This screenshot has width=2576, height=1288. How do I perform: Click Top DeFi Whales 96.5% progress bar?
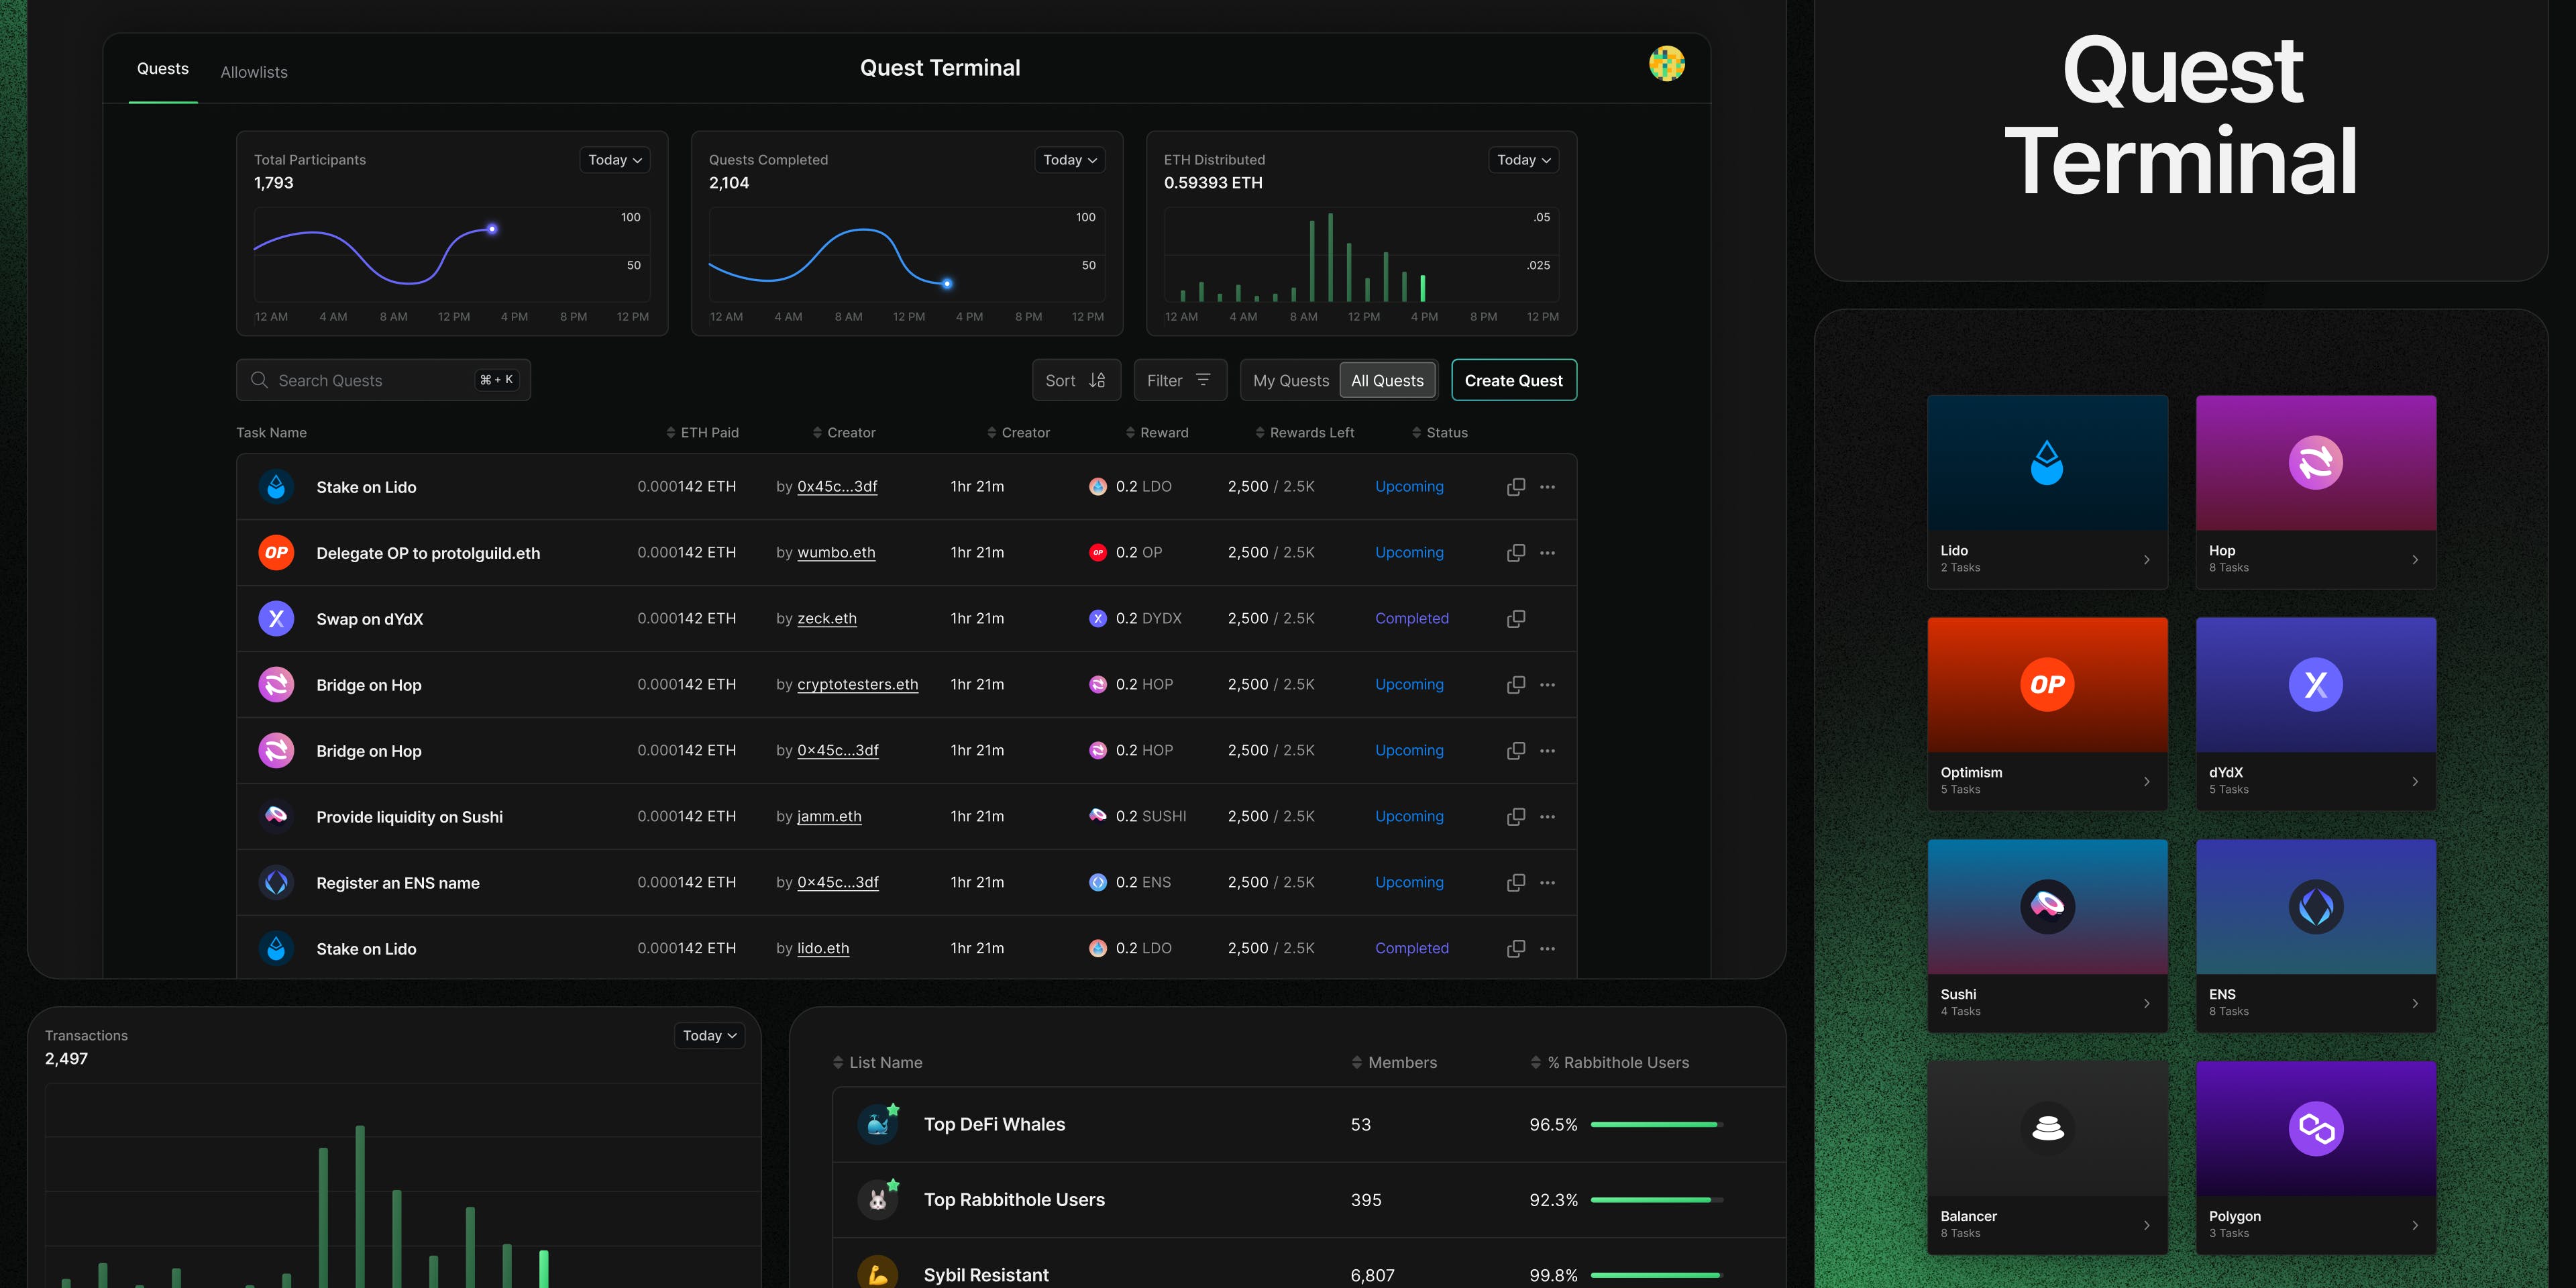click(1656, 1125)
